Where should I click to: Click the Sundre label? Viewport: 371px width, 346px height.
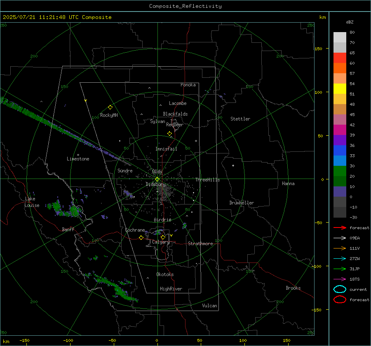[125, 170]
